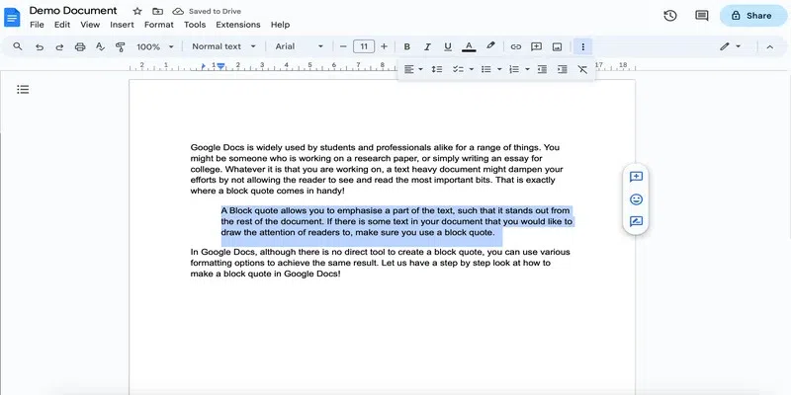Click the Google Docs home icon
This screenshot has height=395, width=791.
point(12,17)
